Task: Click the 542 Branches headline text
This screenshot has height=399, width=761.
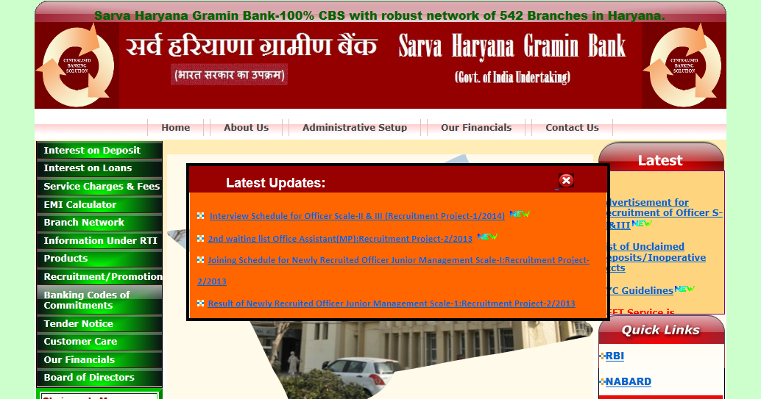Action: pyautogui.click(x=380, y=15)
